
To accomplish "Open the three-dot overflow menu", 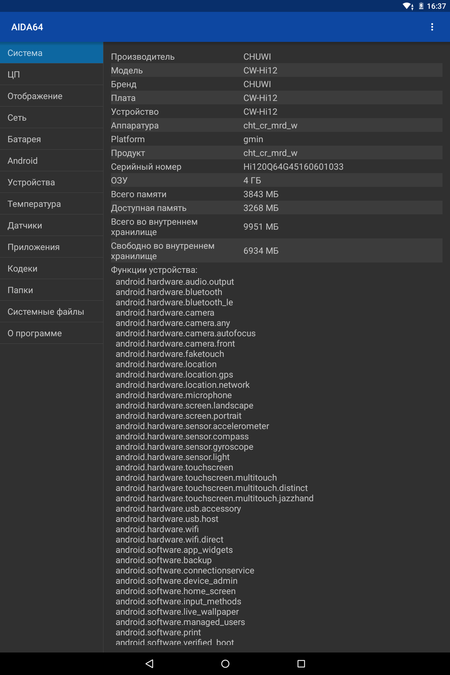I will (432, 27).
